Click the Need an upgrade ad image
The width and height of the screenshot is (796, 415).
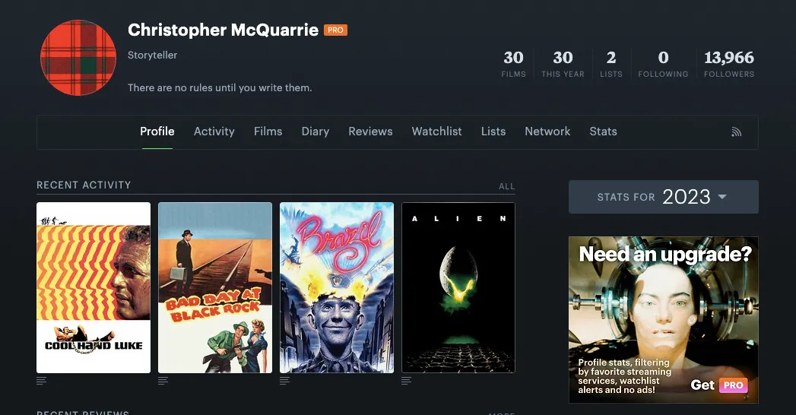(x=664, y=320)
